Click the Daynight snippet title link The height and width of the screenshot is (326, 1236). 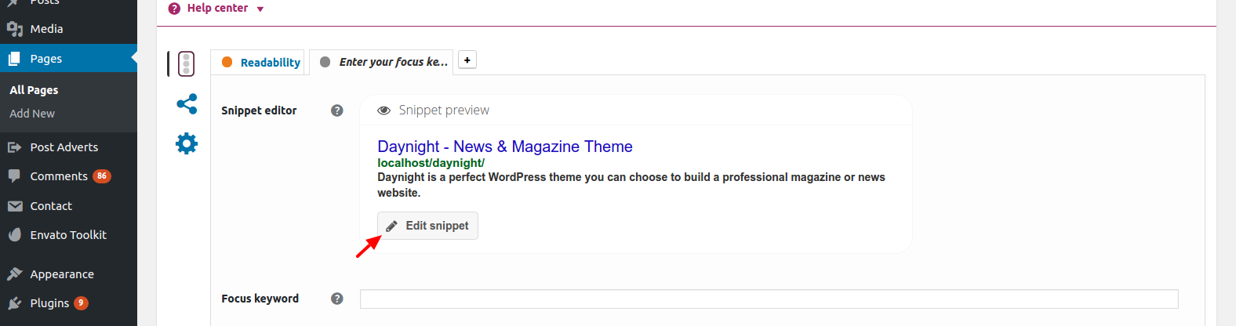pyautogui.click(x=504, y=147)
